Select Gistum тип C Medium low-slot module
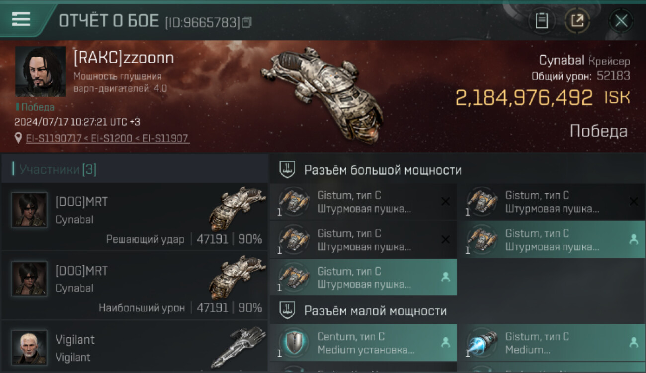Viewport: 646px width, 373px height. [x=551, y=343]
